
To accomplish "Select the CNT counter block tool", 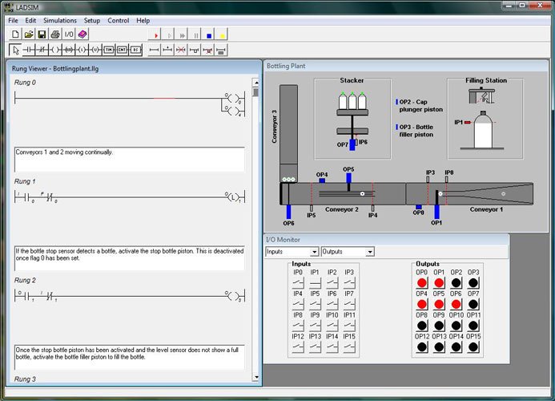I will click(123, 50).
